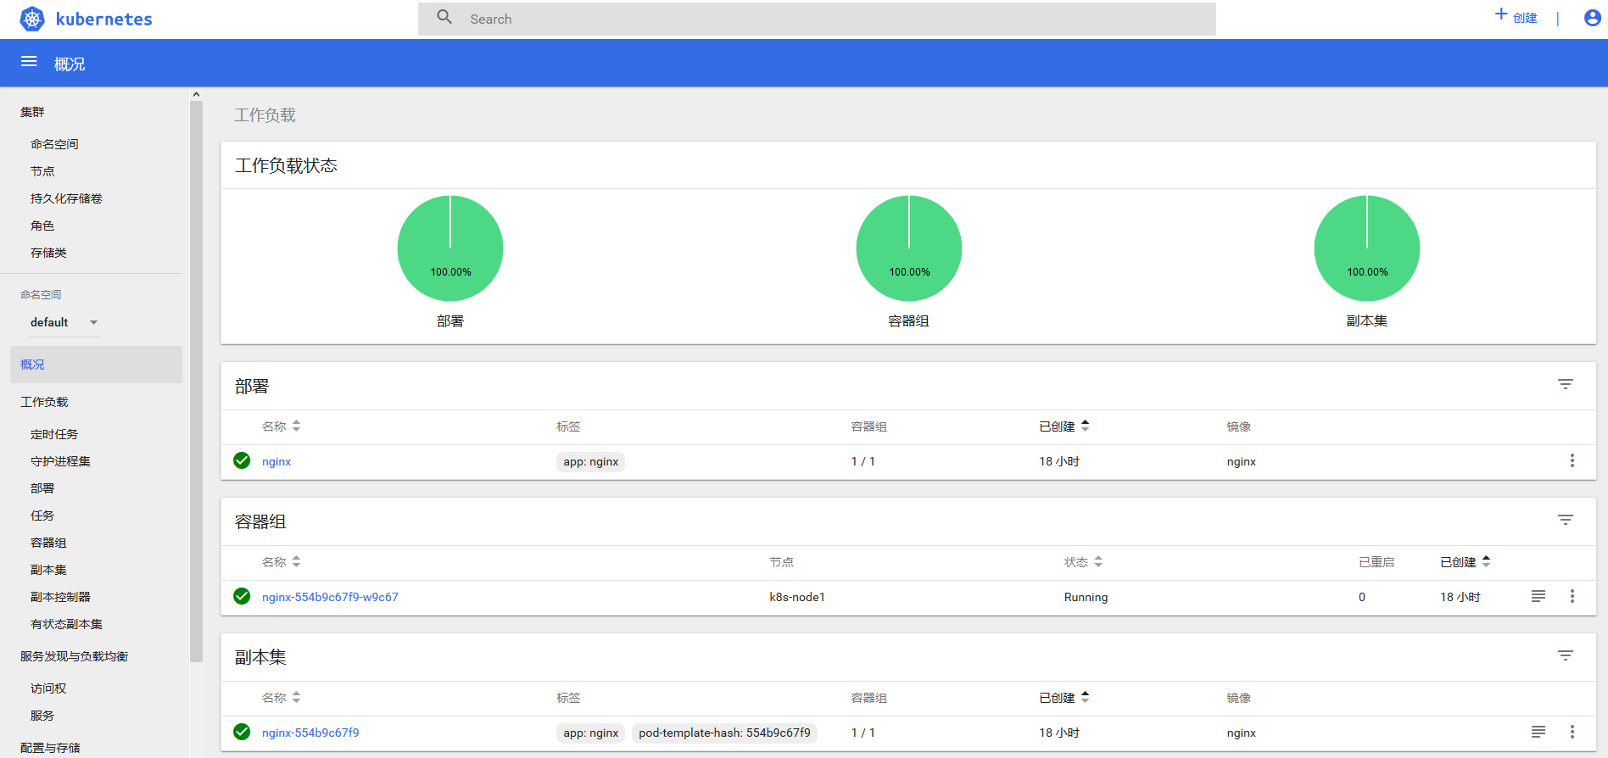Sort replica sets by 已创建 column
This screenshot has width=1608, height=758.
[x=1064, y=698]
